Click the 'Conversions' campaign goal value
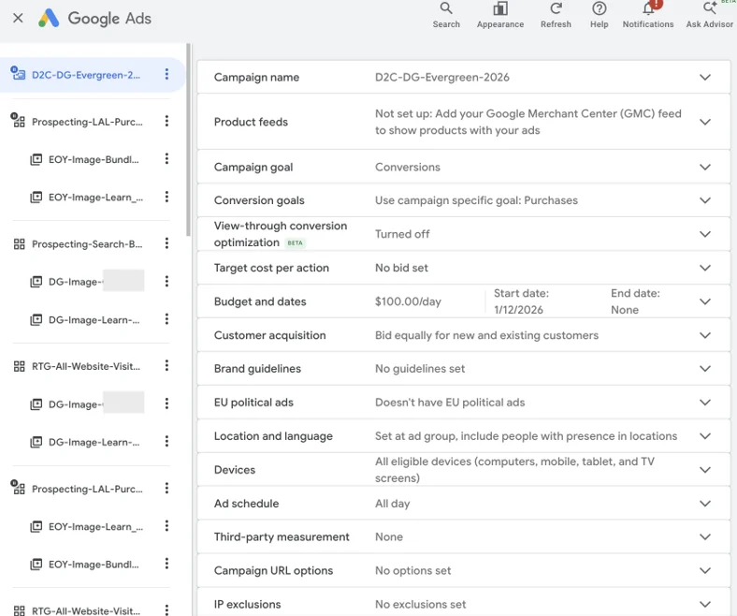Screen dimensions: 737x616 click(408, 167)
